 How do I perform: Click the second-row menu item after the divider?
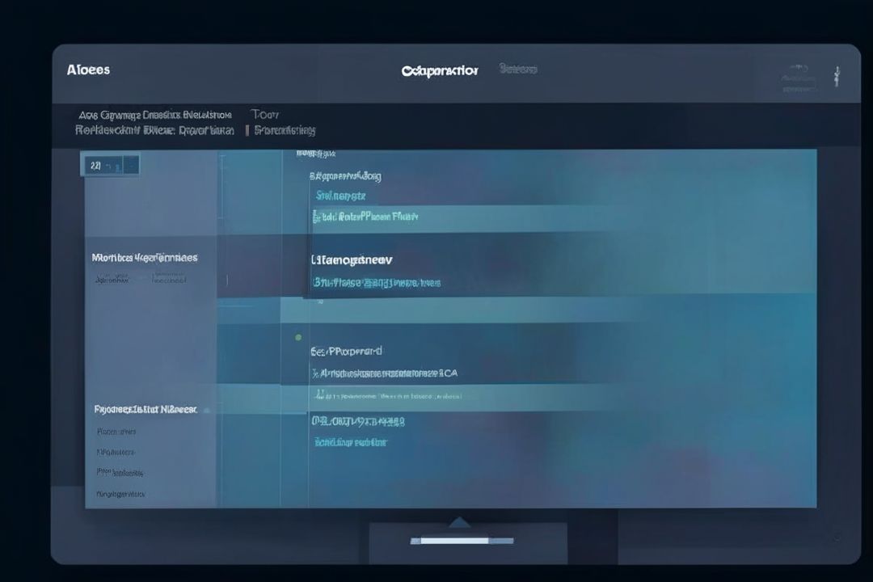pos(285,130)
